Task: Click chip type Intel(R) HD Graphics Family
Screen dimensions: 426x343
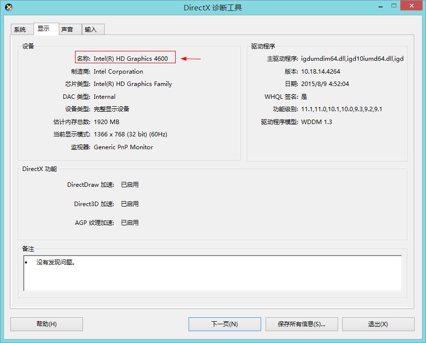Action: 133,84
